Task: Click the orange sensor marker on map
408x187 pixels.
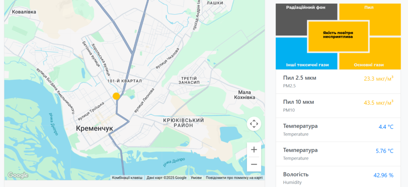Action: pyautogui.click(x=116, y=96)
